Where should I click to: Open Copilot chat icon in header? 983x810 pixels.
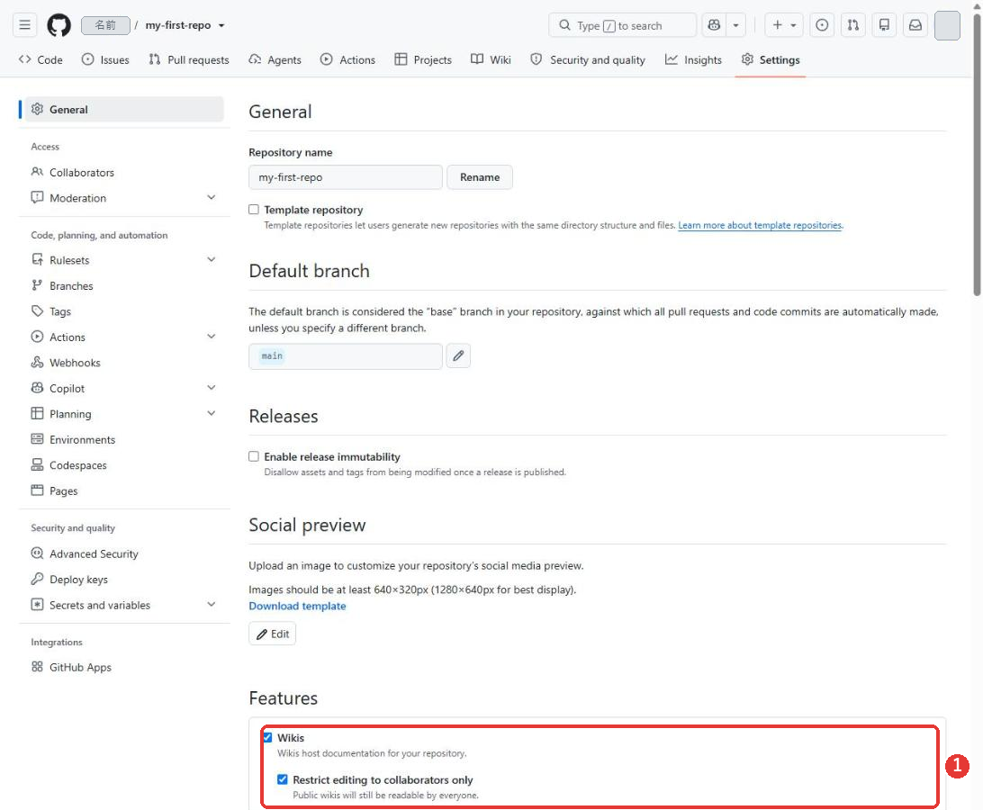(x=714, y=25)
